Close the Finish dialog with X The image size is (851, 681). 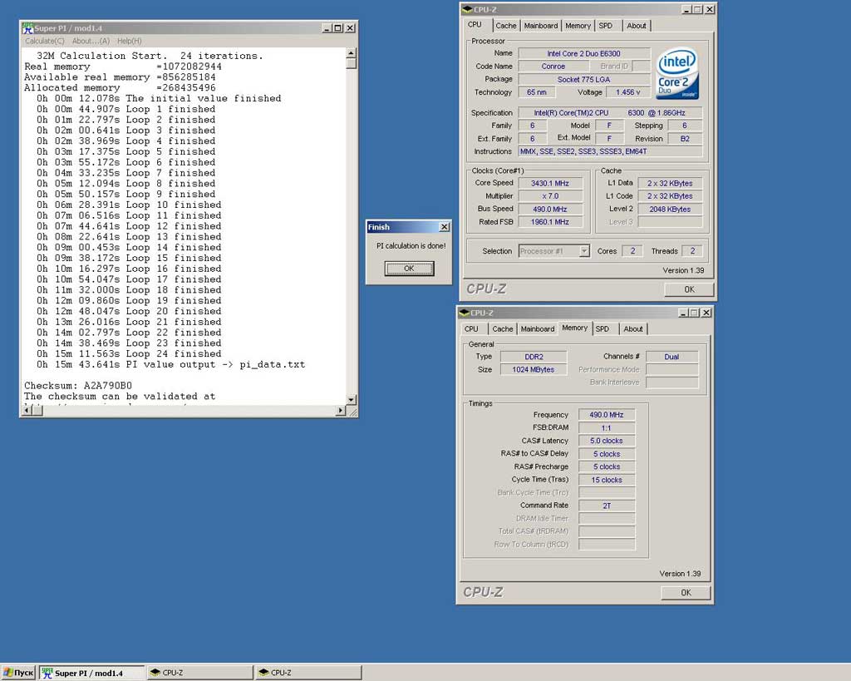[x=445, y=226]
